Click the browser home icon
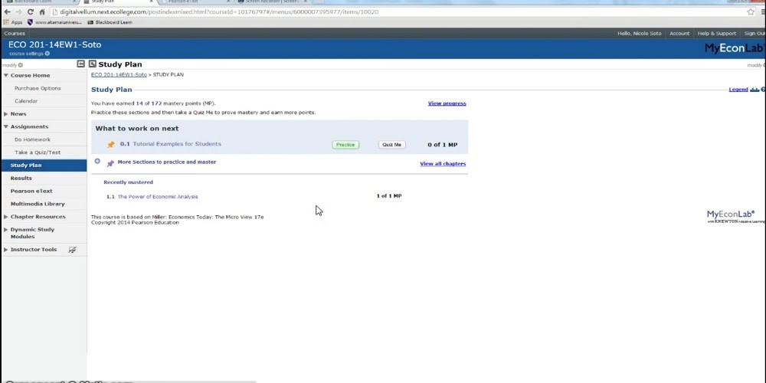The width and height of the screenshot is (766, 383). click(x=42, y=12)
